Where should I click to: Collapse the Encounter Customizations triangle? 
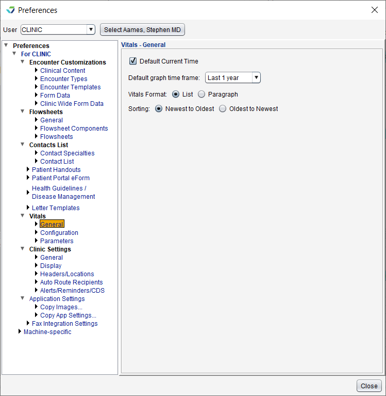pyautogui.click(x=23, y=61)
